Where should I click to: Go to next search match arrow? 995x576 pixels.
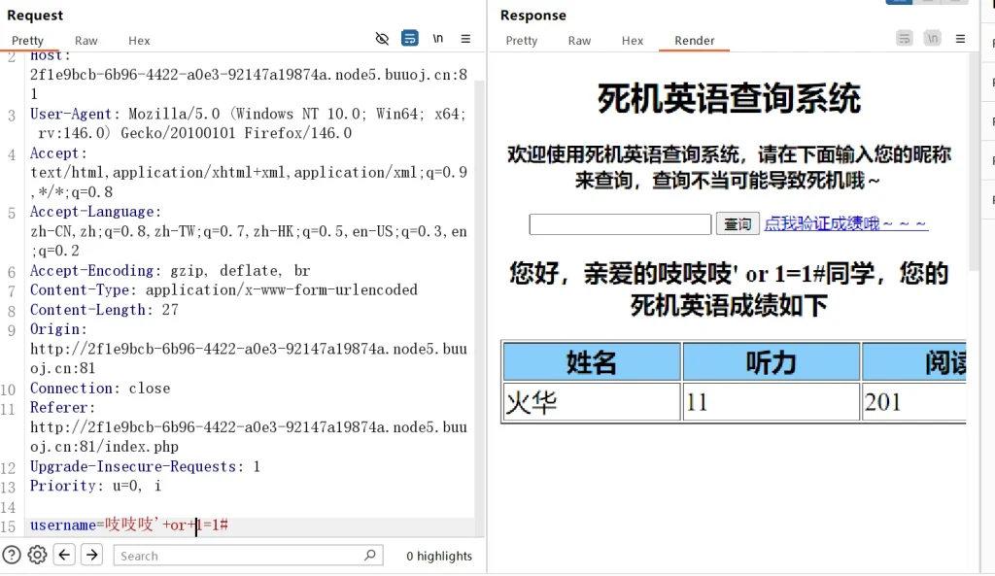coord(91,555)
